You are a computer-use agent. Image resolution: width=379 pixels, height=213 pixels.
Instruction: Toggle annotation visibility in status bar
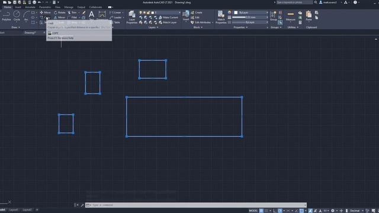tap(310, 211)
